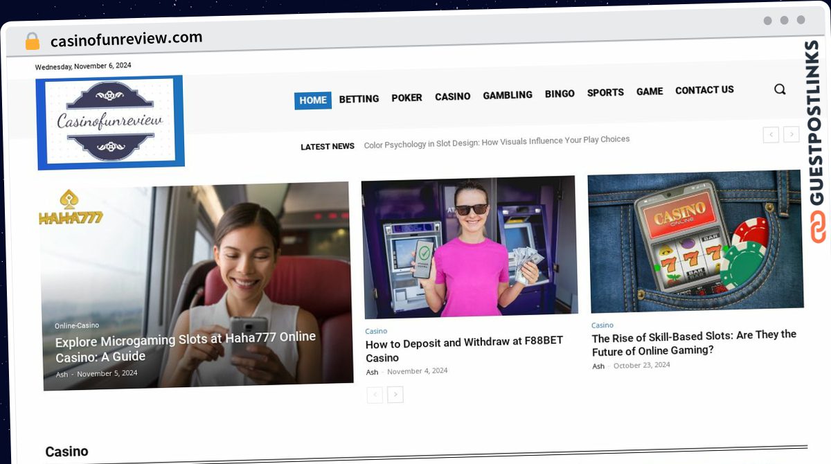Click the Casino section heading
This screenshot has width=831, height=464.
point(66,452)
